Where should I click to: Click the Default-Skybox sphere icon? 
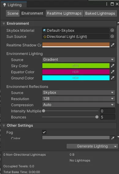44,30
